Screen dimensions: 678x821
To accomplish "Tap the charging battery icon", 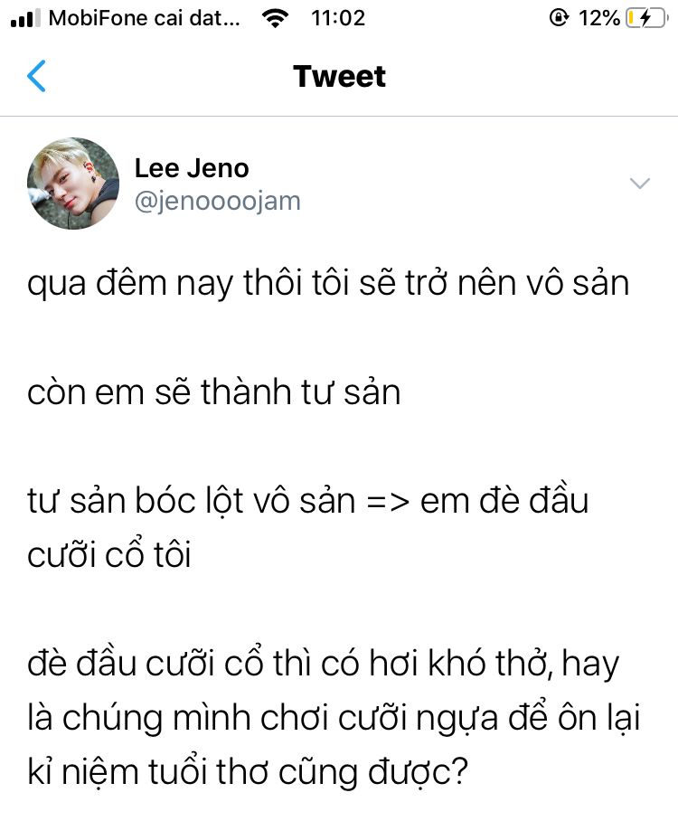I will point(647,18).
